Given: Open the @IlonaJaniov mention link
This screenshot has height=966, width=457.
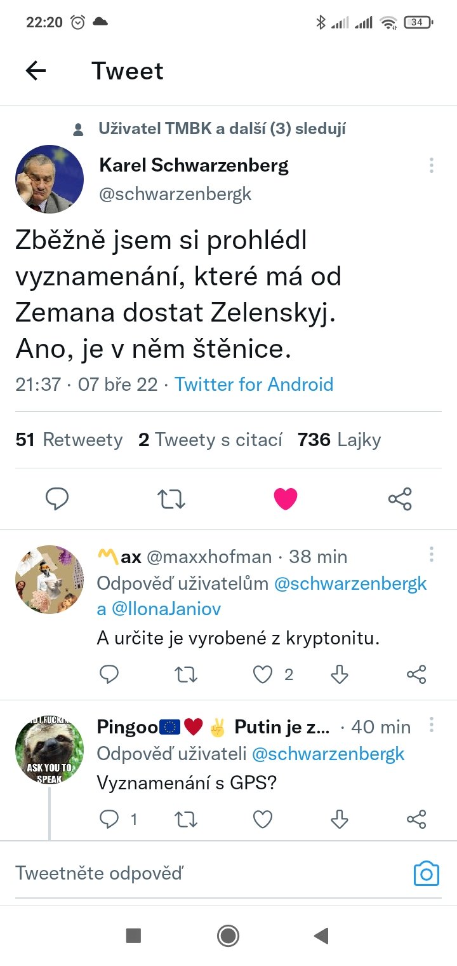Looking at the screenshot, I should [166, 609].
